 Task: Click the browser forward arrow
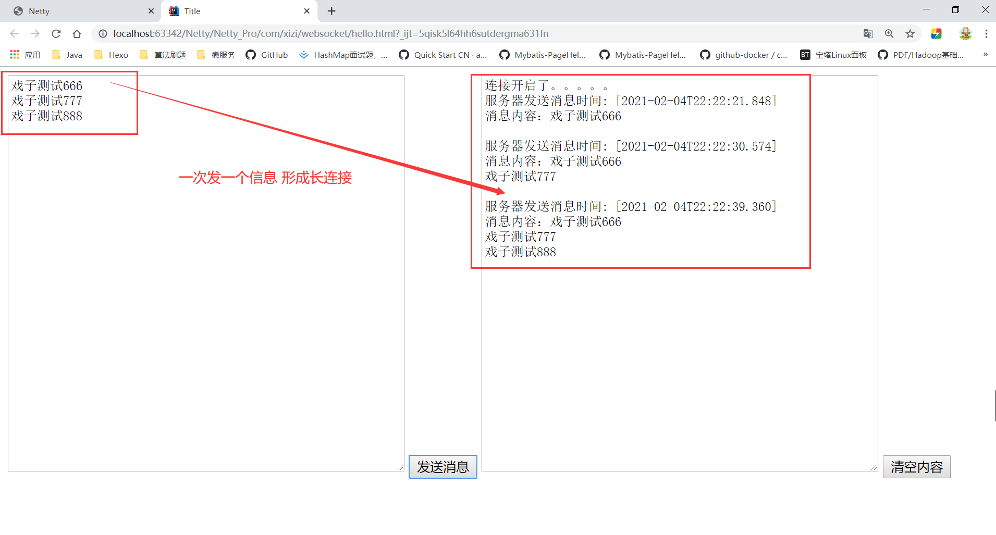point(35,34)
